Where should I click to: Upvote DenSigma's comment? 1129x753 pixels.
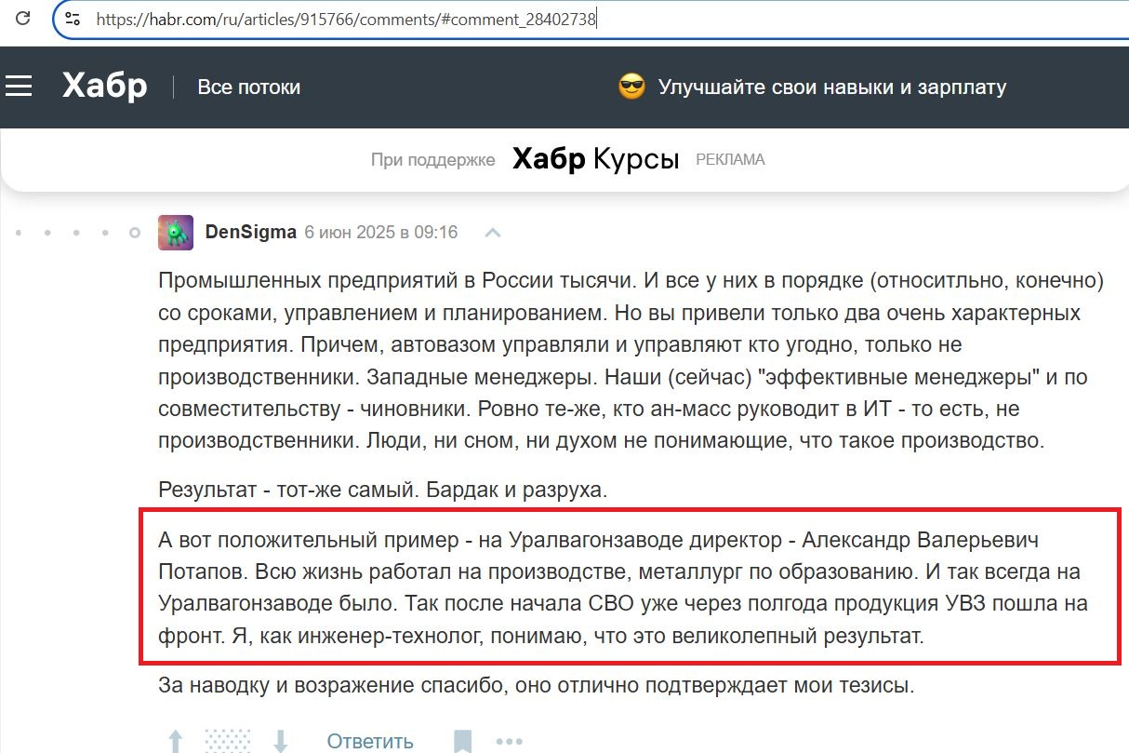tap(175, 740)
